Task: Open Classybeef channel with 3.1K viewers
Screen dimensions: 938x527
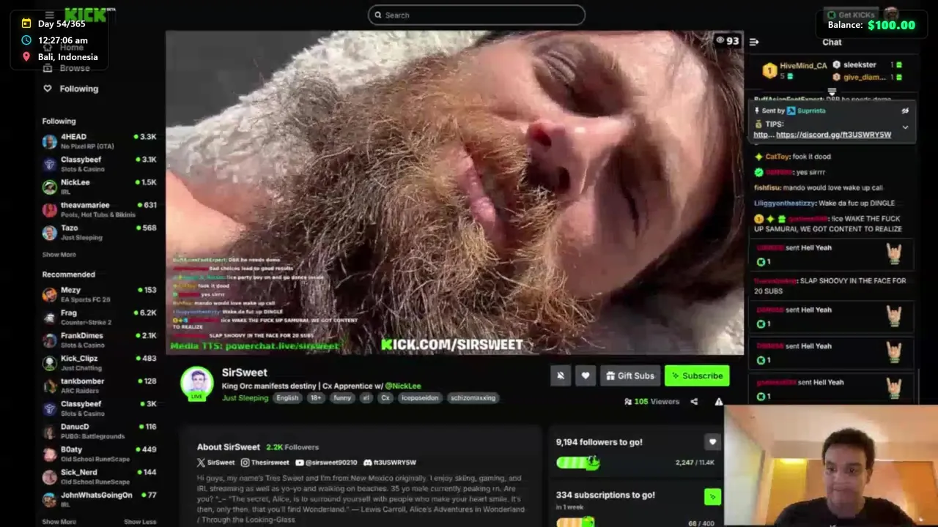Action: (99, 164)
